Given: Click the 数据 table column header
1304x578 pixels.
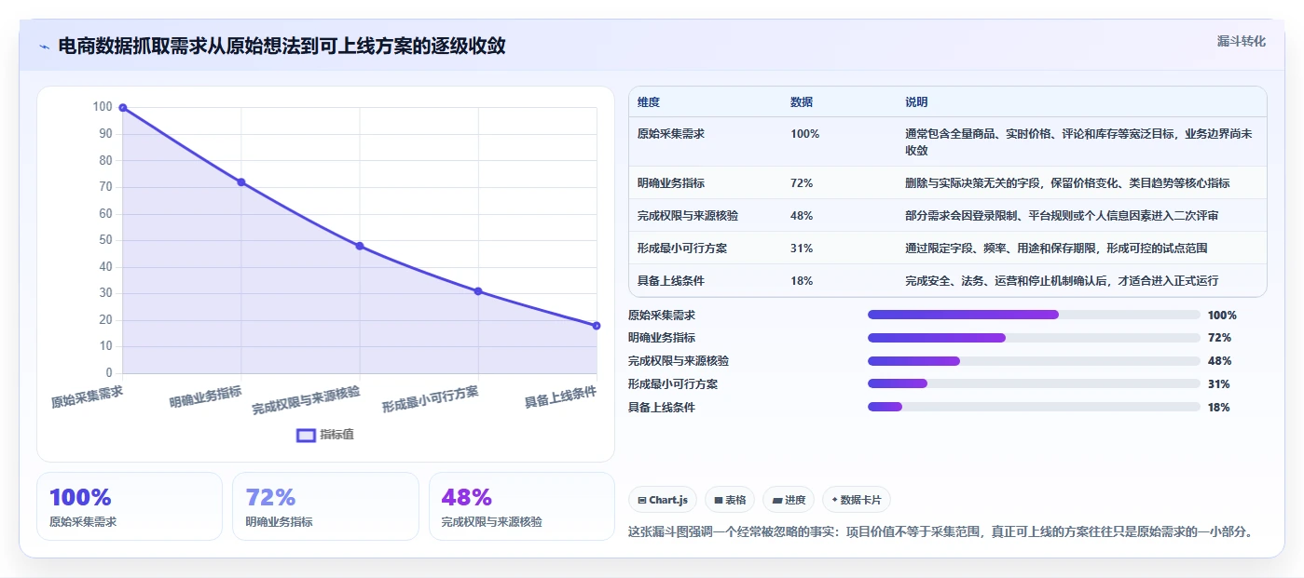Looking at the screenshot, I should click(802, 102).
